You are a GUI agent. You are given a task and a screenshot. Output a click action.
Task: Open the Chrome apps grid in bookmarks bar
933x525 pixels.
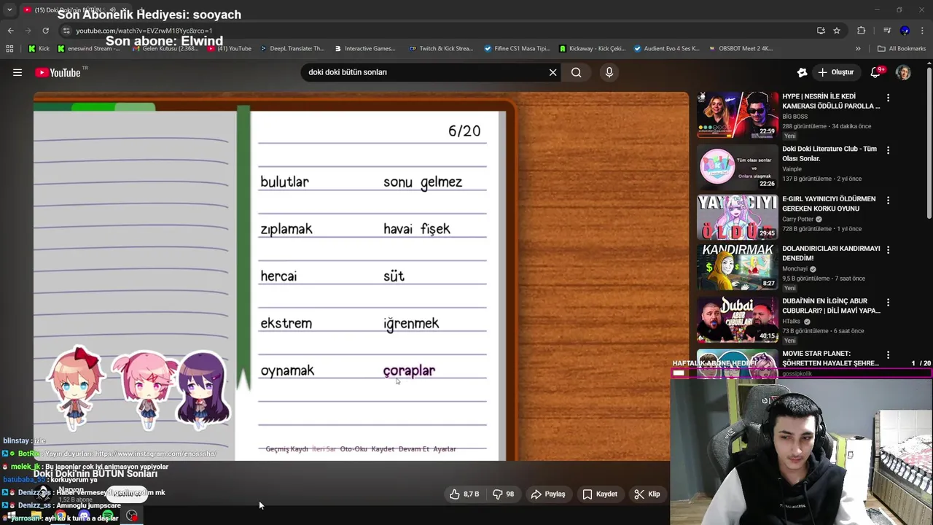pyautogui.click(x=9, y=49)
